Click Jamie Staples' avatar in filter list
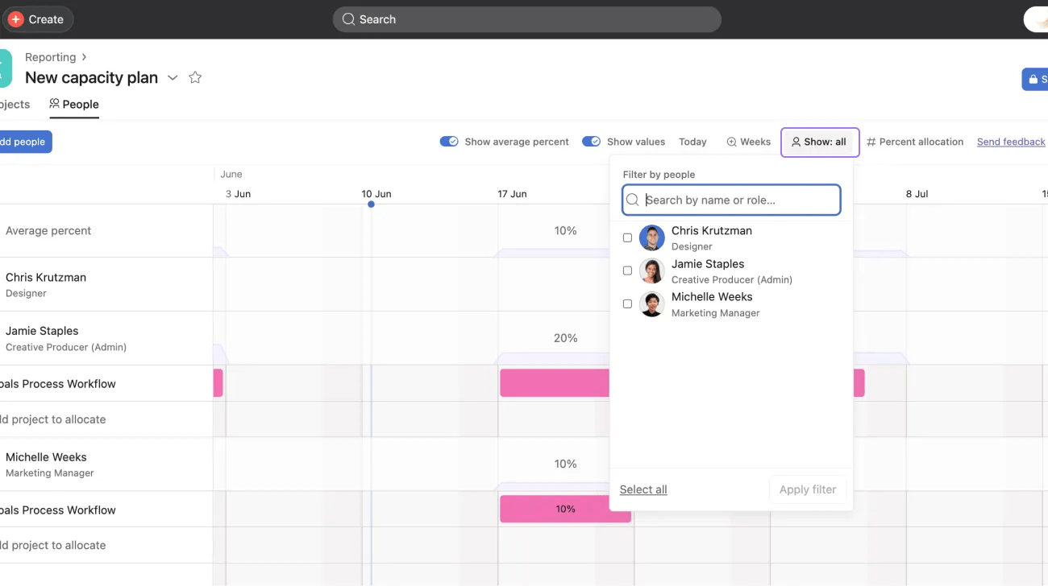 point(651,271)
